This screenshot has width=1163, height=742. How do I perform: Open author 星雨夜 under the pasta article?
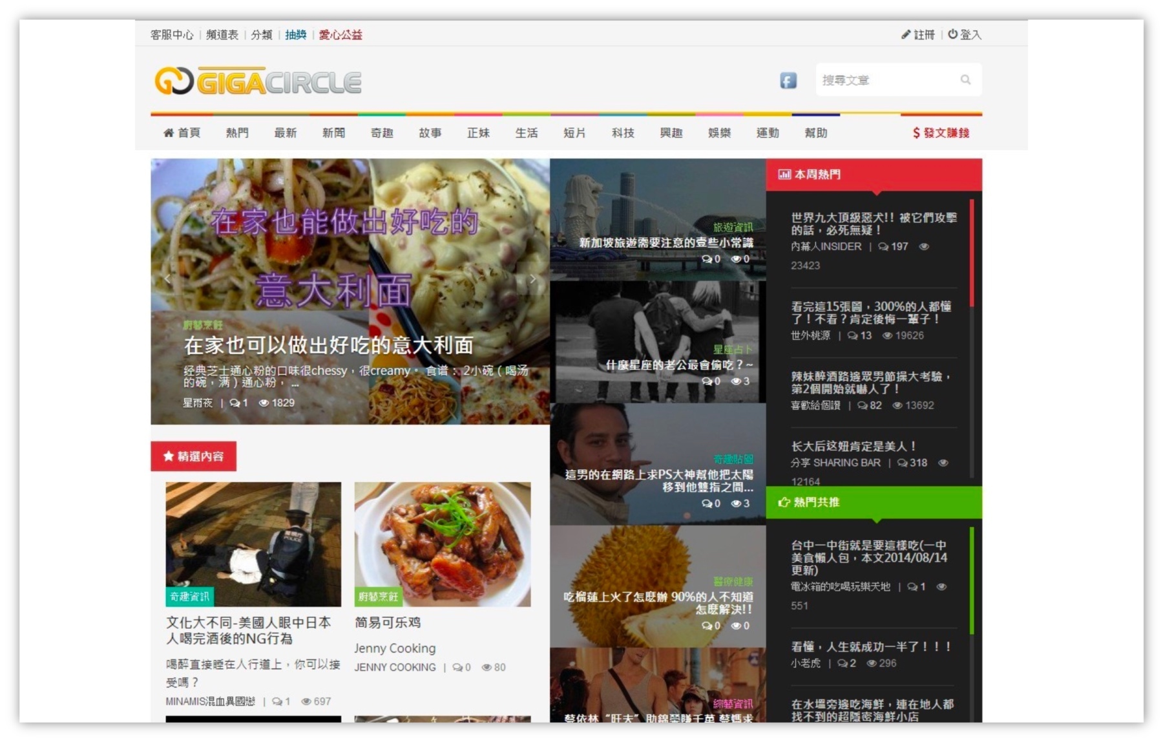coord(198,403)
